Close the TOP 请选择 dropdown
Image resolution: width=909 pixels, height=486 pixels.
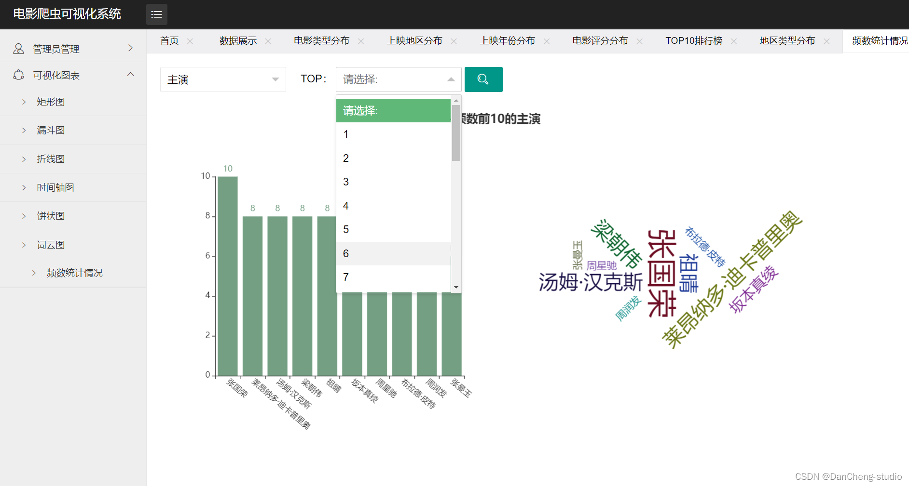399,79
